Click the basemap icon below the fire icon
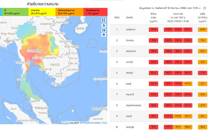This screenshot has width=208, height=130. 104,30
